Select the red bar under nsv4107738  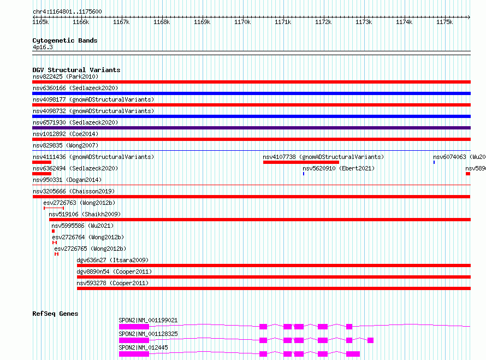coord(301,162)
